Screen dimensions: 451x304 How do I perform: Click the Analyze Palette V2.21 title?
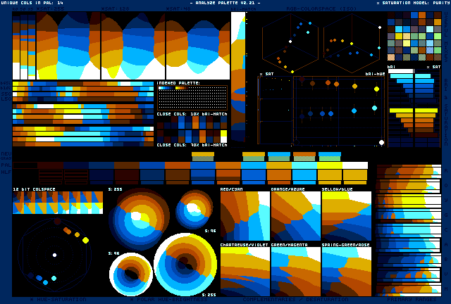(225, 3)
